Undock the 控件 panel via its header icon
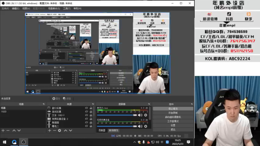260x146 pixels. click(x=192, y=104)
